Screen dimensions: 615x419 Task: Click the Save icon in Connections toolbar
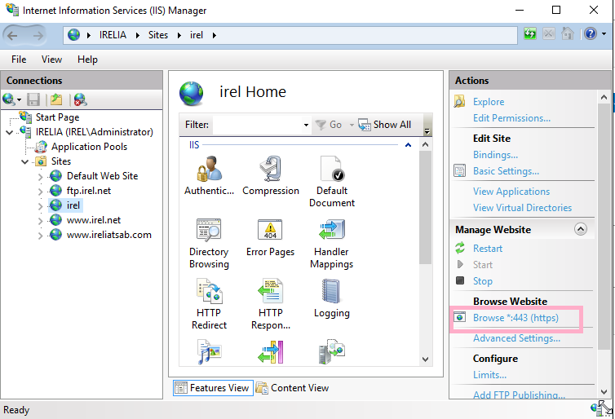click(33, 99)
